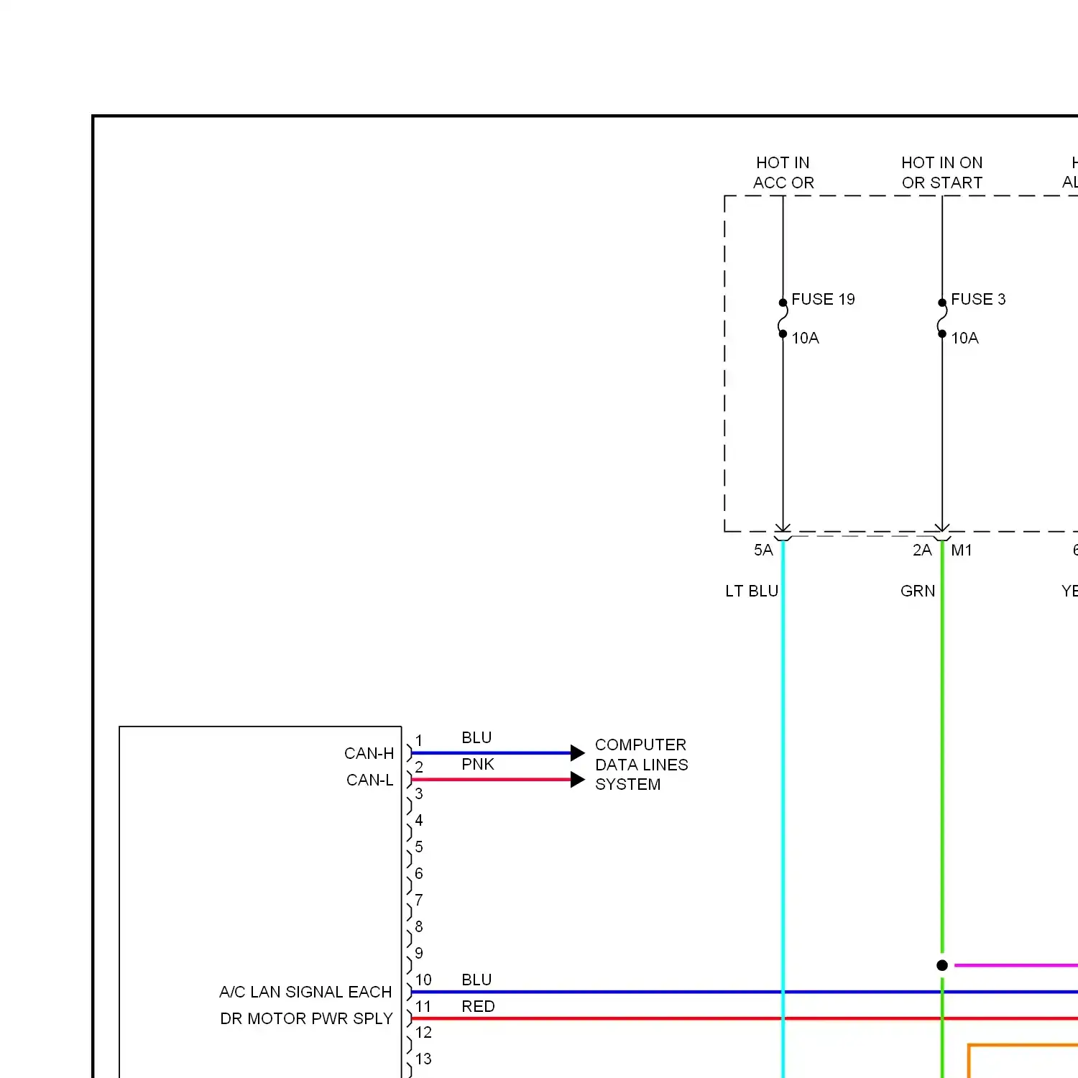Click the FUSE 3 fuse symbol

(942, 318)
